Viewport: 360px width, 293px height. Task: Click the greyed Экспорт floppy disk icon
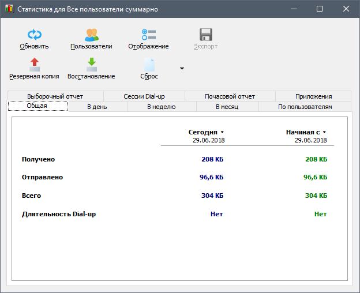click(x=206, y=35)
